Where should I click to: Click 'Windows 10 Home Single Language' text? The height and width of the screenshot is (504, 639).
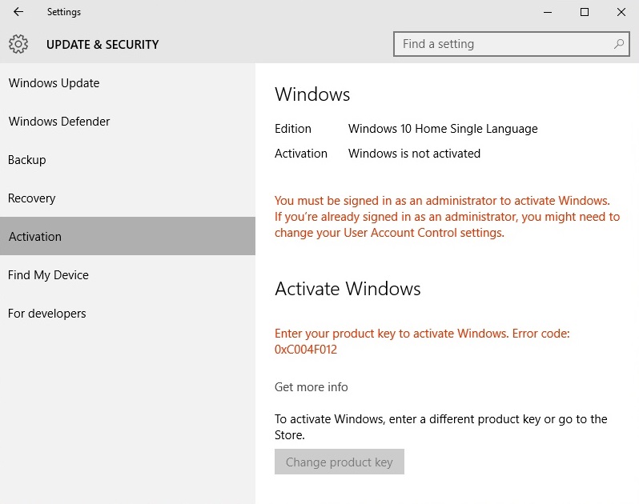point(443,129)
